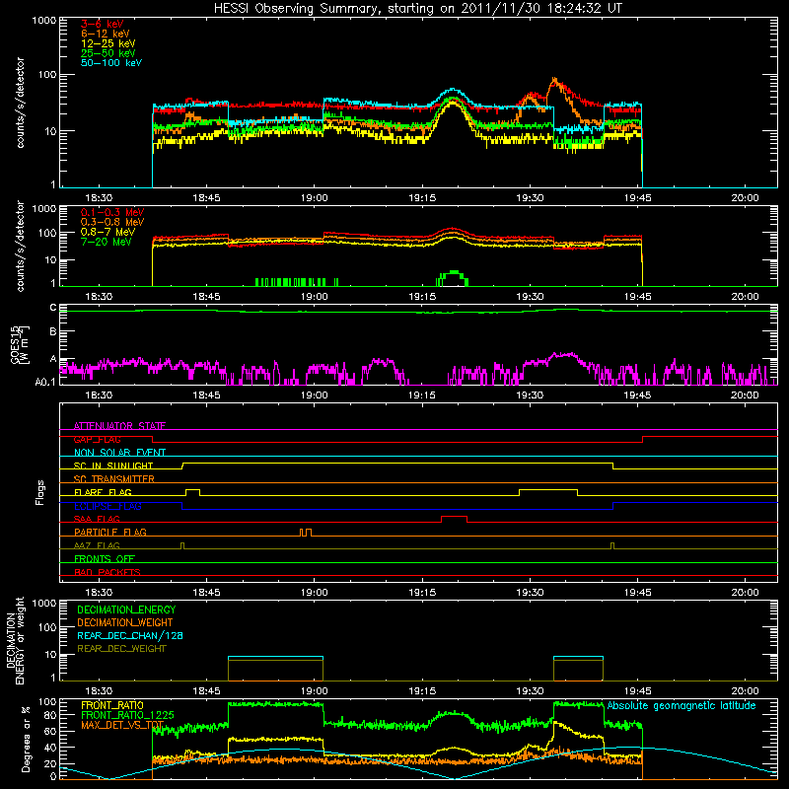Click the PARTICLE_FLAG double pulse before 19:00
This screenshot has width=789, height=789.
point(306,532)
